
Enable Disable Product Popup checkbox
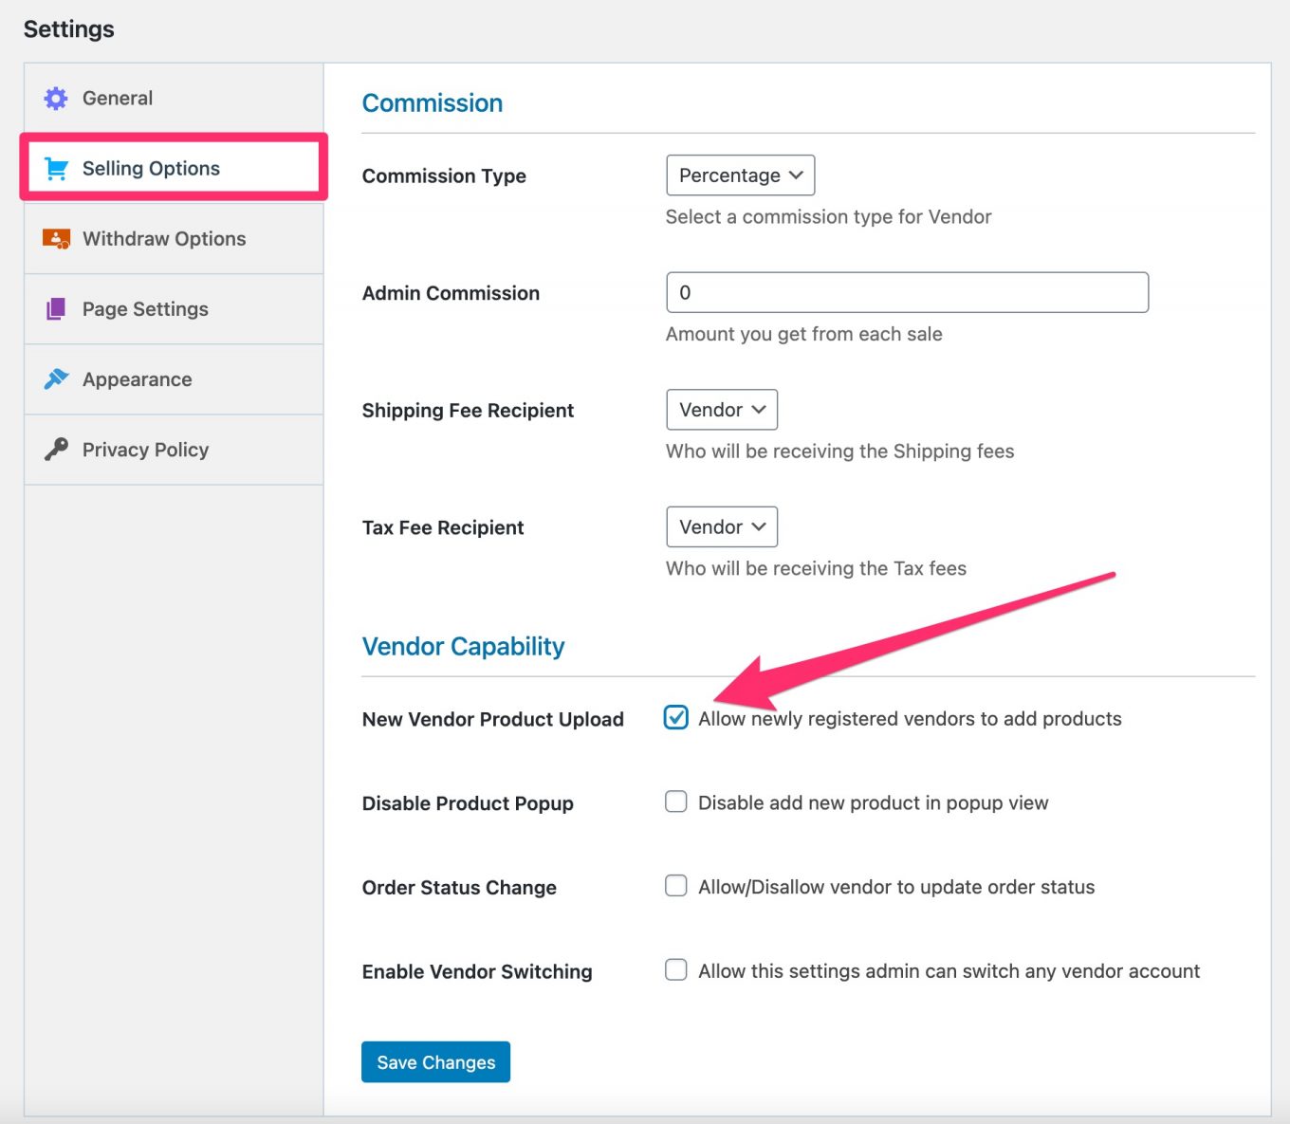(x=675, y=802)
